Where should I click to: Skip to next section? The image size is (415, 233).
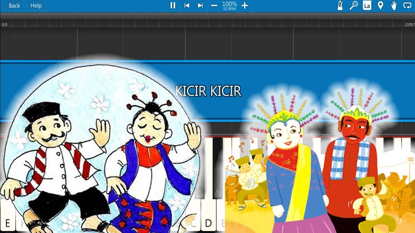tap(200, 6)
